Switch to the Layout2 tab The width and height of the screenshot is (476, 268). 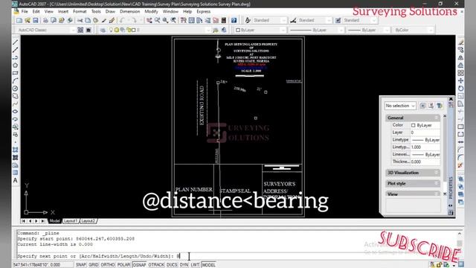(x=89, y=221)
